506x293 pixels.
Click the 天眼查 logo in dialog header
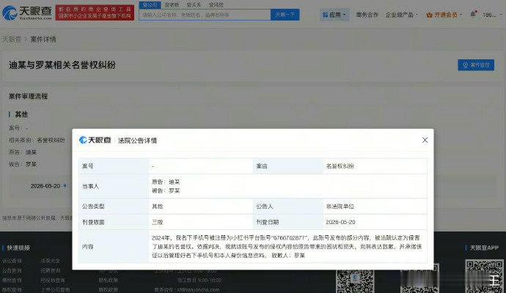click(95, 140)
